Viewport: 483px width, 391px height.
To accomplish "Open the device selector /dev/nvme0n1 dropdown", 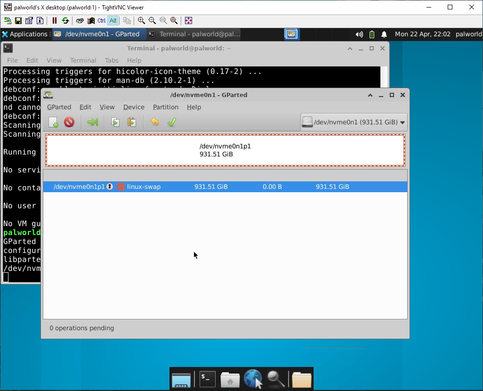I will click(354, 122).
